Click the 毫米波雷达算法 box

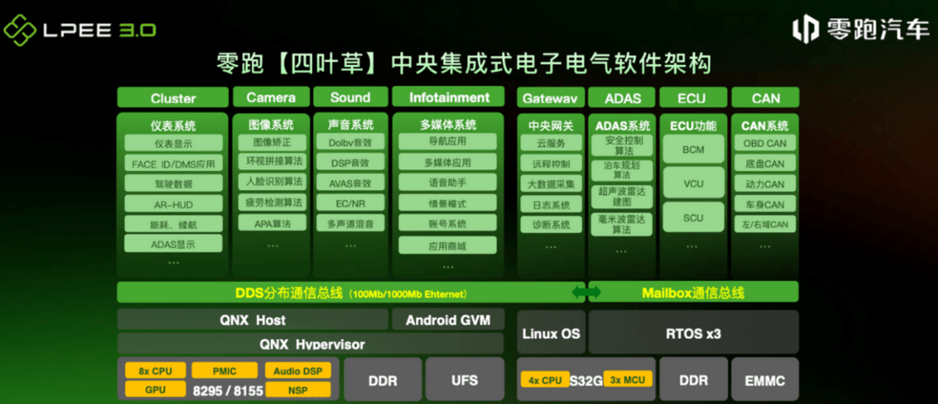pos(622,224)
